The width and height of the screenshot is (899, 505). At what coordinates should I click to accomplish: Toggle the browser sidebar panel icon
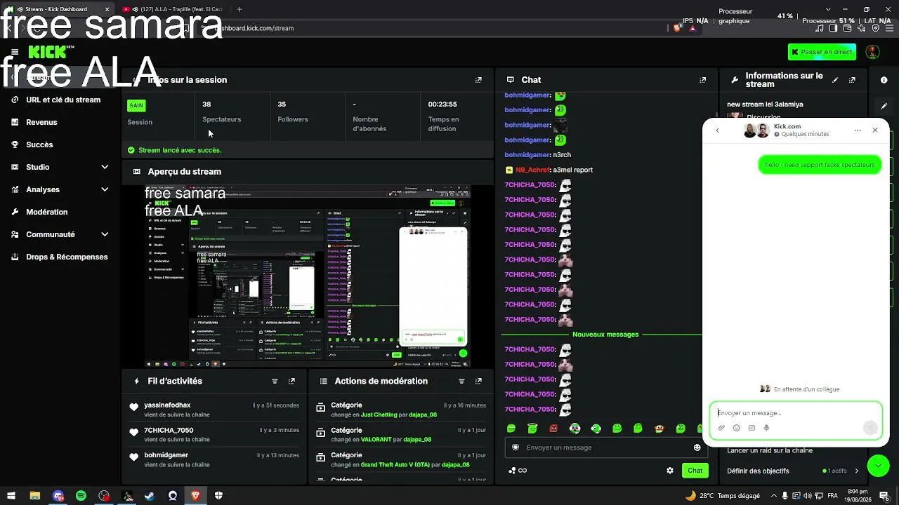click(x=834, y=28)
